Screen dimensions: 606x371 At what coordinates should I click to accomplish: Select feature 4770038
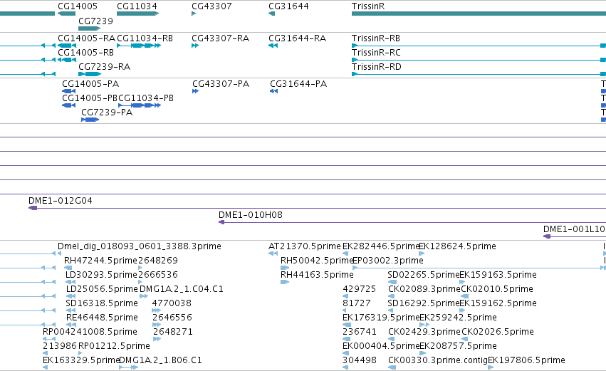(172, 303)
